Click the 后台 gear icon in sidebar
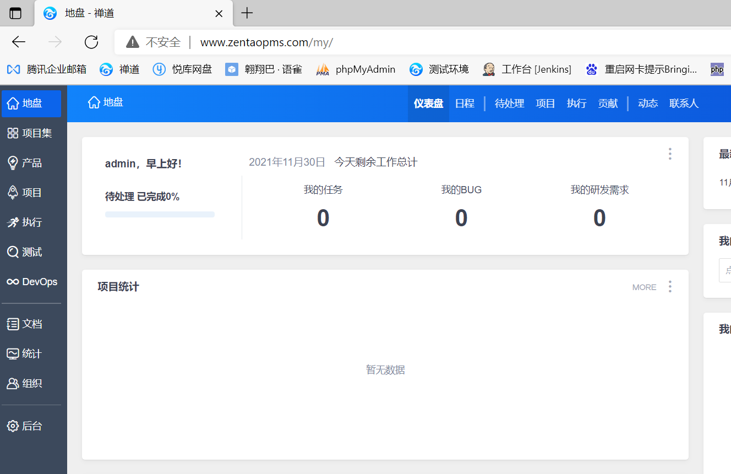 click(13, 426)
